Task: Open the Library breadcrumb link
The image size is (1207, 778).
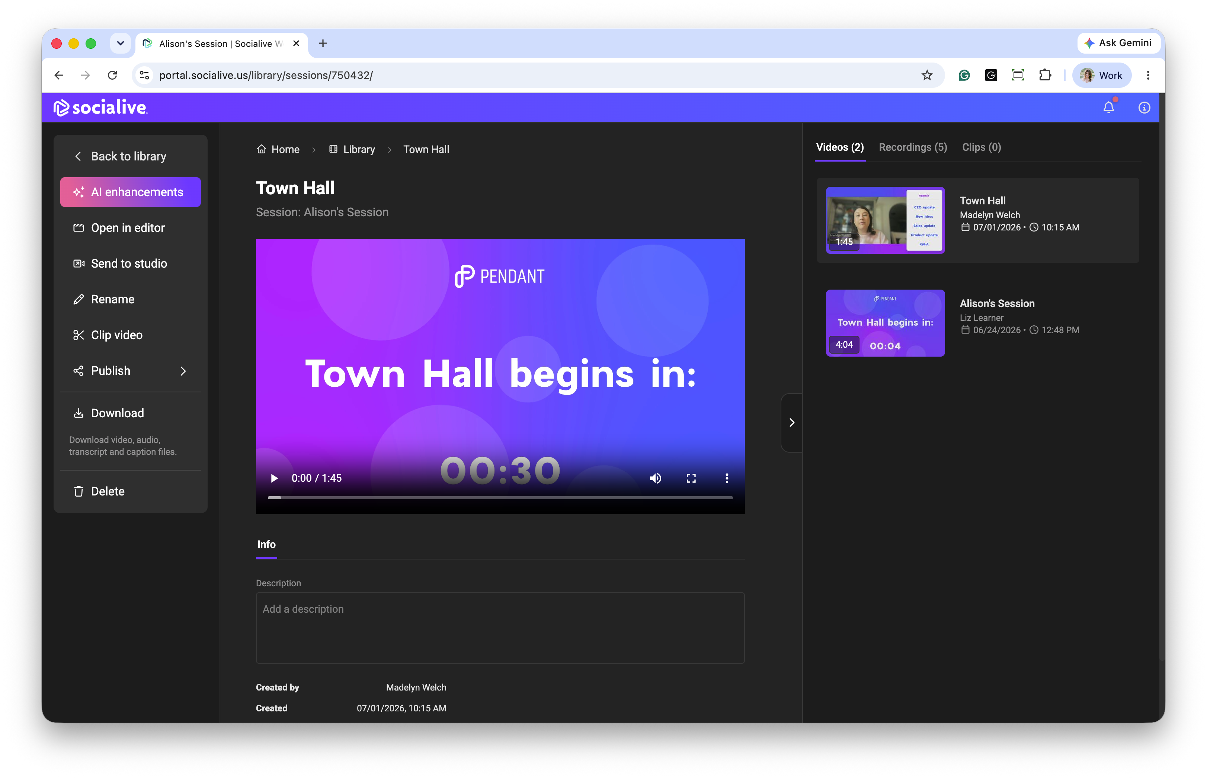Action: [x=352, y=150]
